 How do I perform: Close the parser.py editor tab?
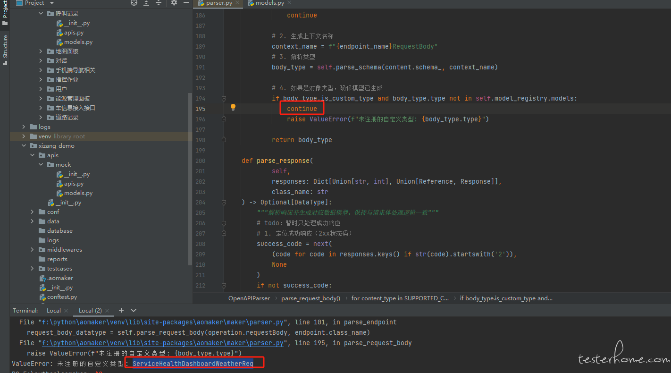(237, 3)
